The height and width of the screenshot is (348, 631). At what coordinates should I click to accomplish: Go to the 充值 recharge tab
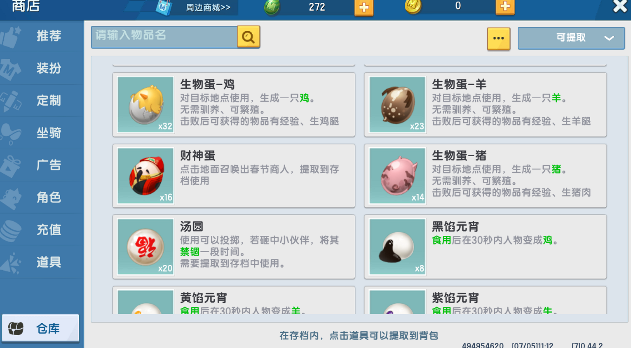click(x=42, y=230)
